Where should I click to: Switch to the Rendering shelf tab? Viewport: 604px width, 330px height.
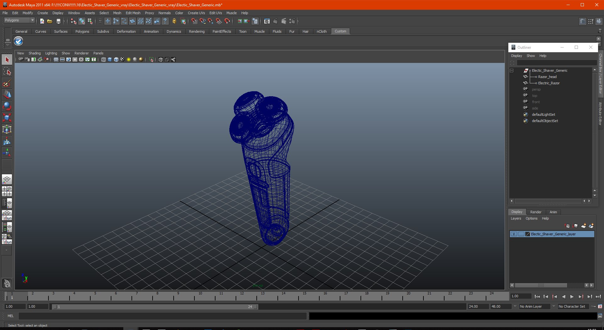click(197, 31)
